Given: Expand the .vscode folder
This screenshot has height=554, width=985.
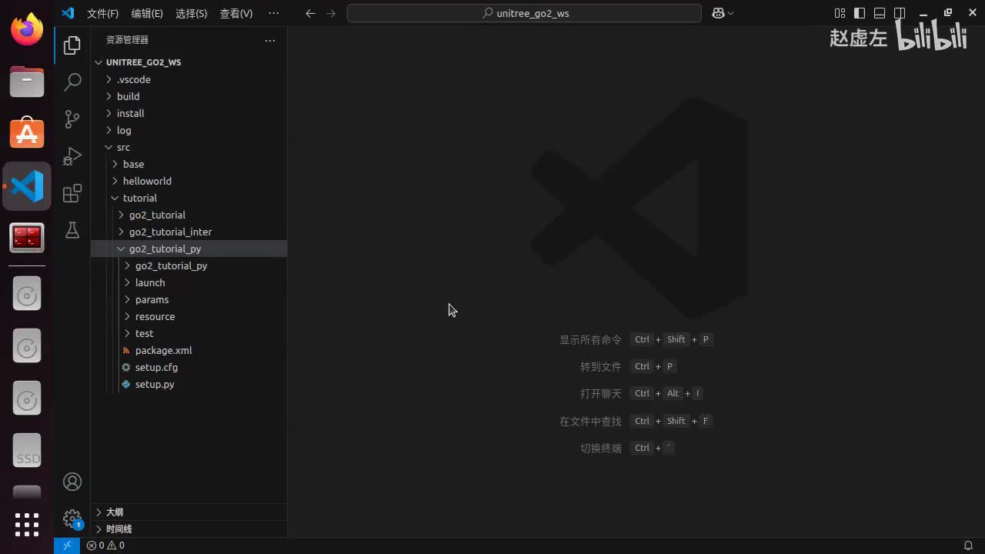Looking at the screenshot, I should click(x=189, y=79).
